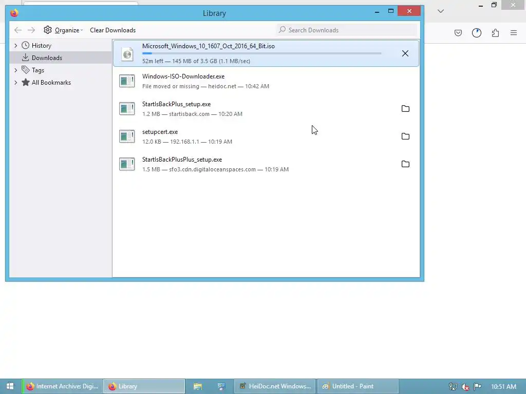Open Firefox hamburger application menu
The image size is (526, 394).
click(514, 33)
